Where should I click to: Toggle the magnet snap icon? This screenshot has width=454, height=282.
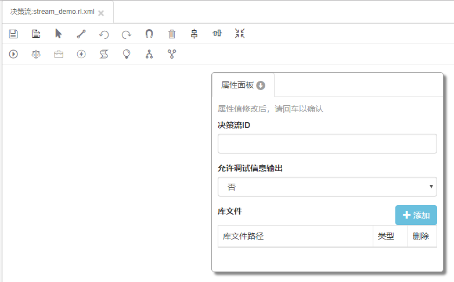[149, 34]
